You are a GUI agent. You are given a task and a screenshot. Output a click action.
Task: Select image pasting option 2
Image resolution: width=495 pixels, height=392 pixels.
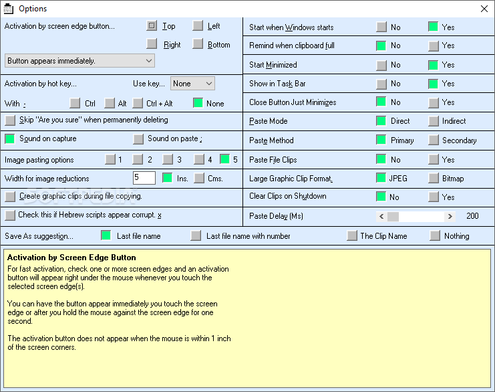click(x=138, y=159)
